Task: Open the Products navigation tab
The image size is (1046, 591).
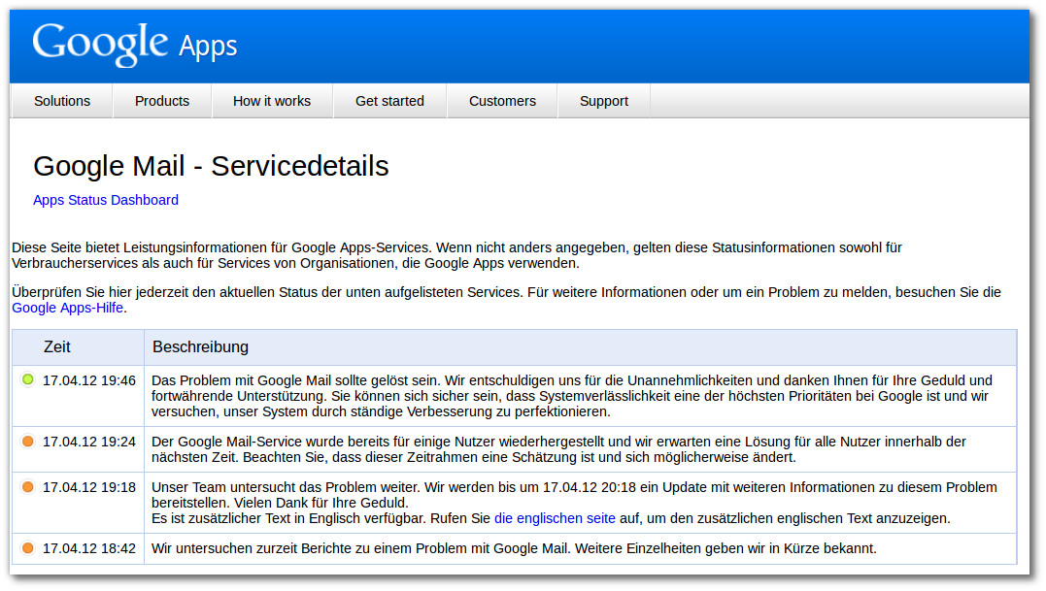Action: (x=162, y=101)
